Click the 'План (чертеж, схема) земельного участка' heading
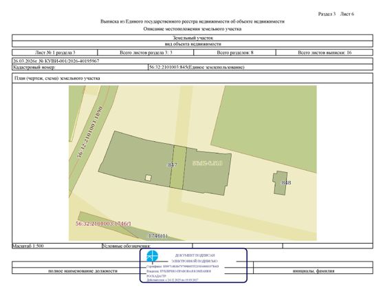385x298 pixels. click(57, 78)
